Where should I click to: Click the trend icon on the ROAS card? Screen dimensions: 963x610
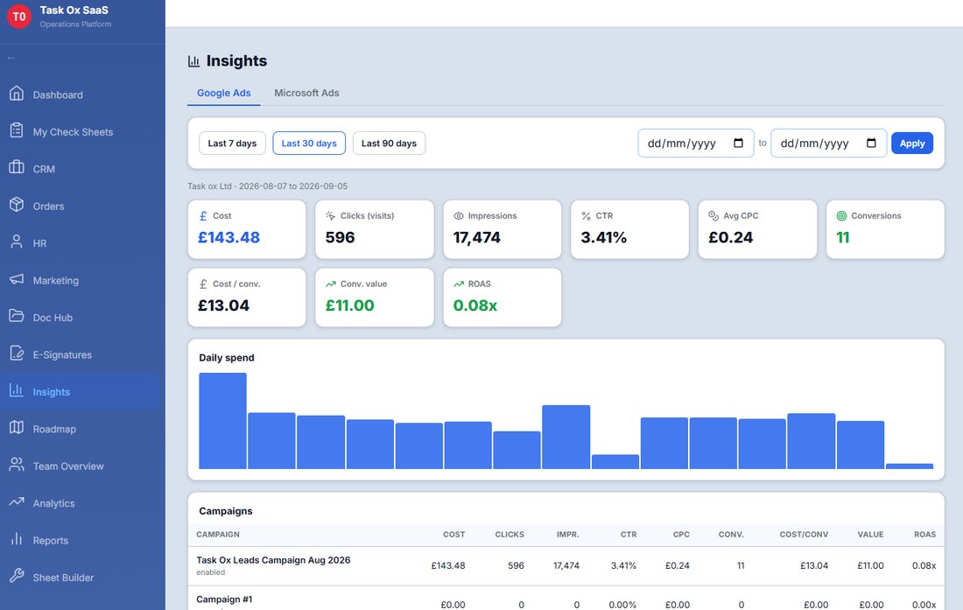(458, 284)
